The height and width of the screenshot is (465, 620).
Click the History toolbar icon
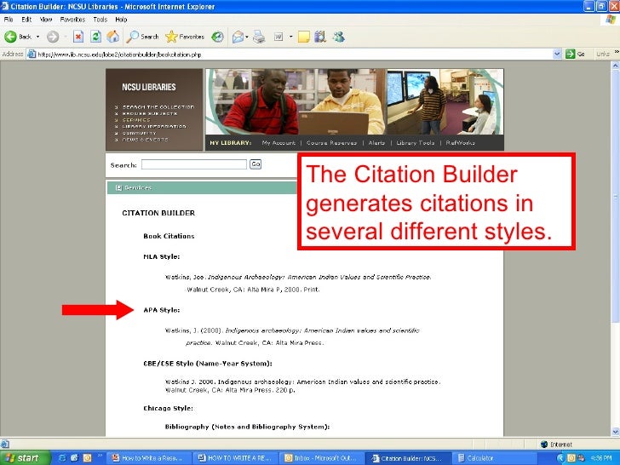pos(218,37)
